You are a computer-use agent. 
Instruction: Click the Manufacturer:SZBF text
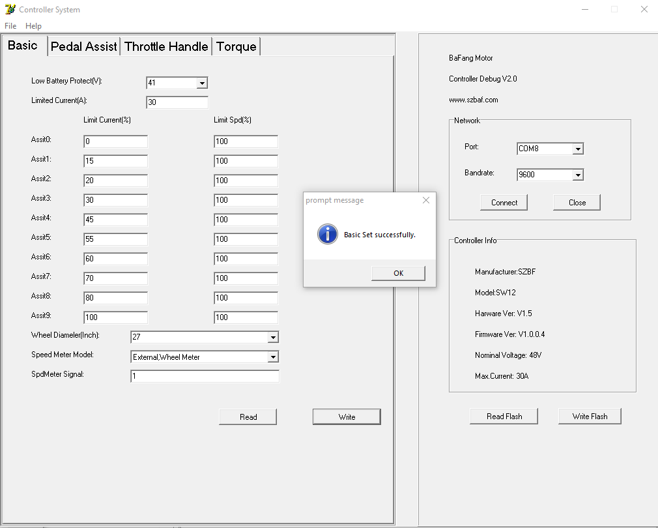506,272
